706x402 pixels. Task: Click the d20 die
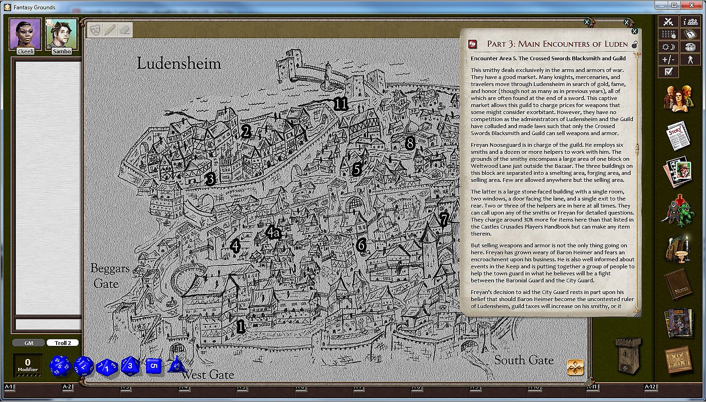(x=60, y=366)
